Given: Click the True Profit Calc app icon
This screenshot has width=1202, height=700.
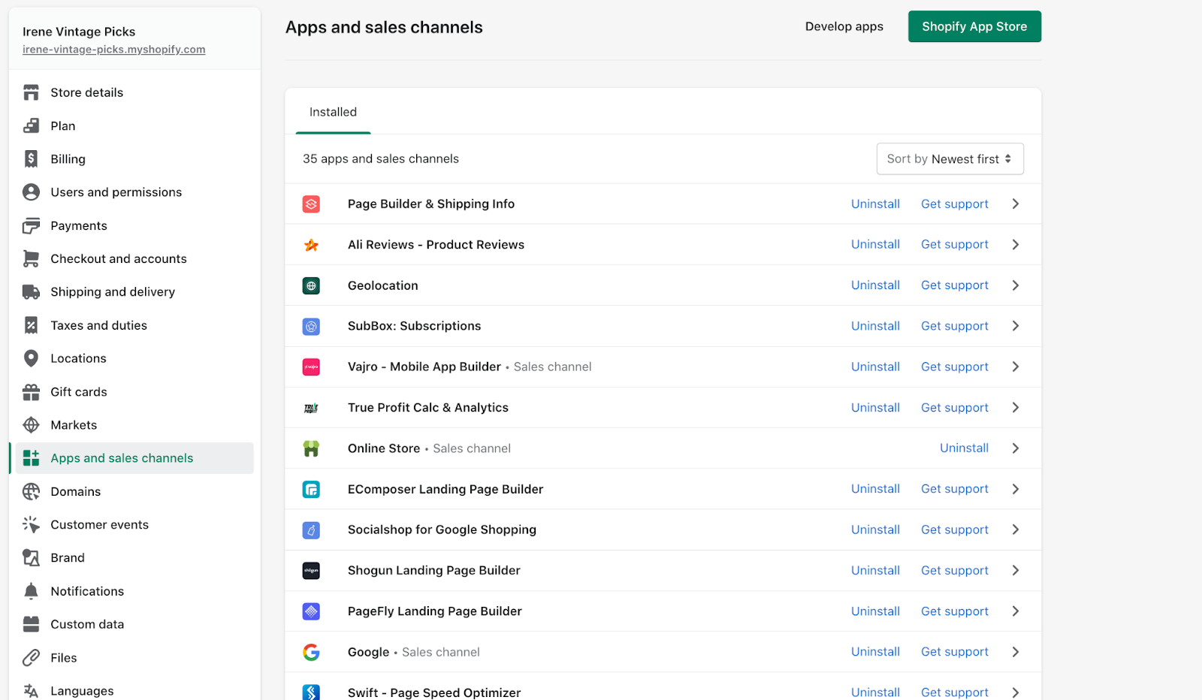Looking at the screenshot, I should tap(311, 408).
